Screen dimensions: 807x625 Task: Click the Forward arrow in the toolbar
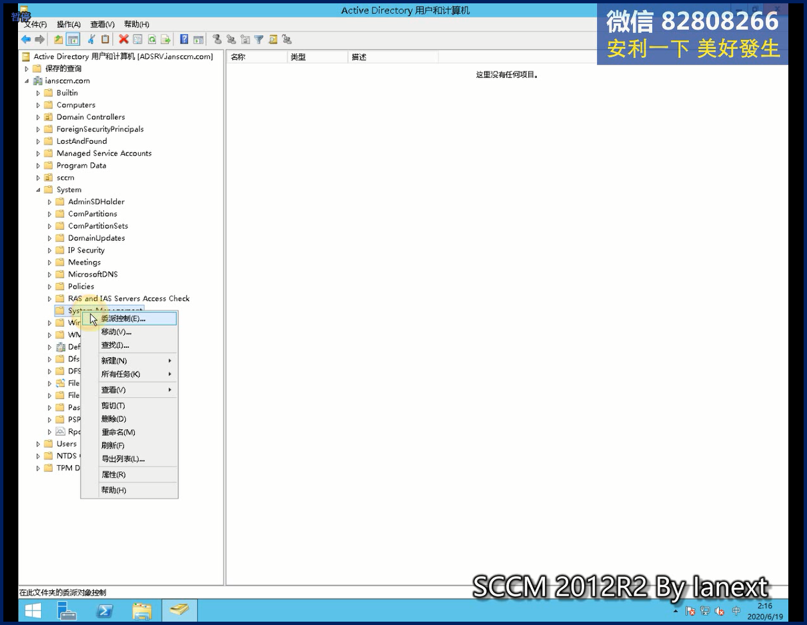point(40,40)
